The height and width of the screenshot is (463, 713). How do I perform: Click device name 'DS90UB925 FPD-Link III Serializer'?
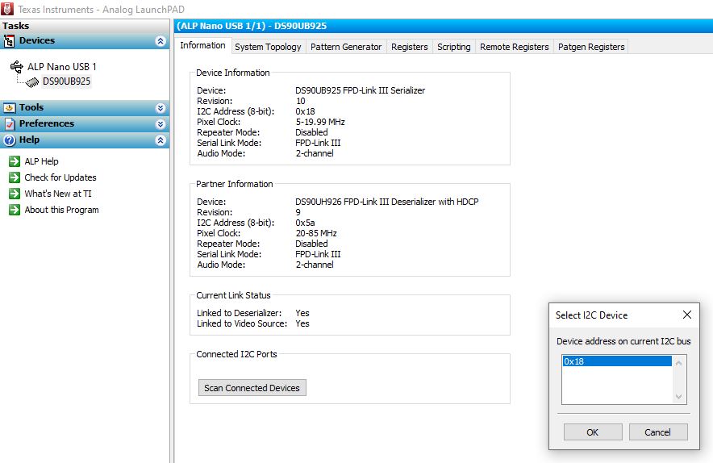click(361, 90)
